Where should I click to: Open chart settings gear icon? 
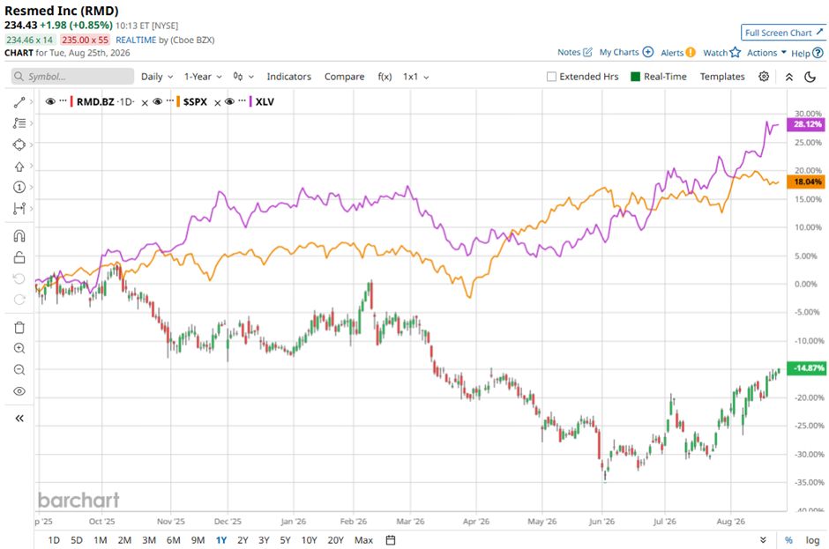pos(764,77)
